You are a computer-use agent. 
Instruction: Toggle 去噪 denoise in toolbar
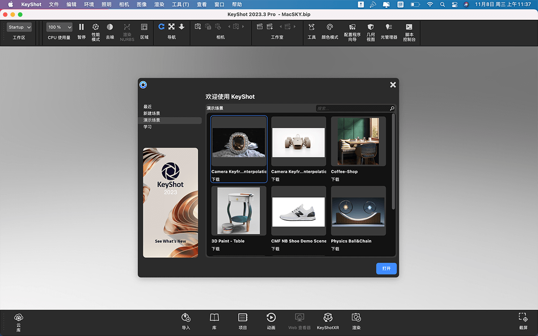tap(110, 27)
